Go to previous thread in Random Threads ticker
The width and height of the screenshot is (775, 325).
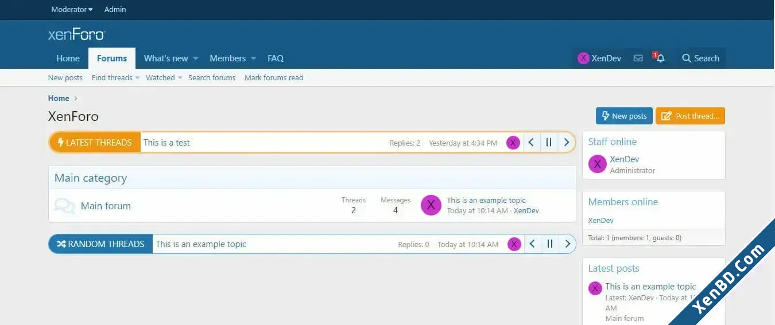(x=532, y=244)
